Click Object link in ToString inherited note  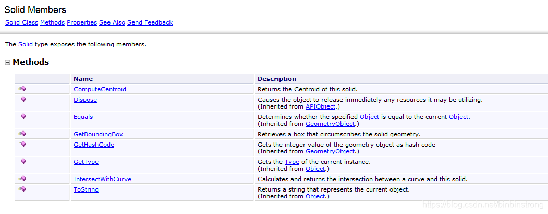315,196
